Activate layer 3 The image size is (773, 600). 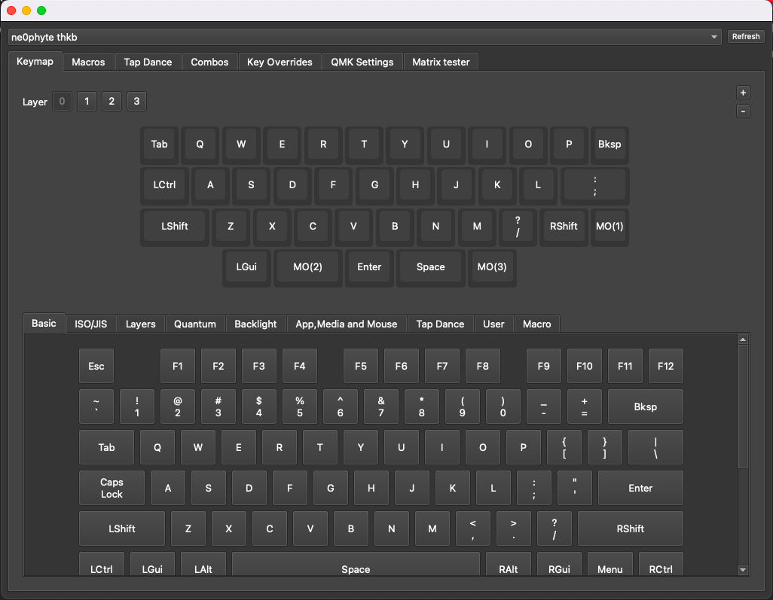[136, 101]
